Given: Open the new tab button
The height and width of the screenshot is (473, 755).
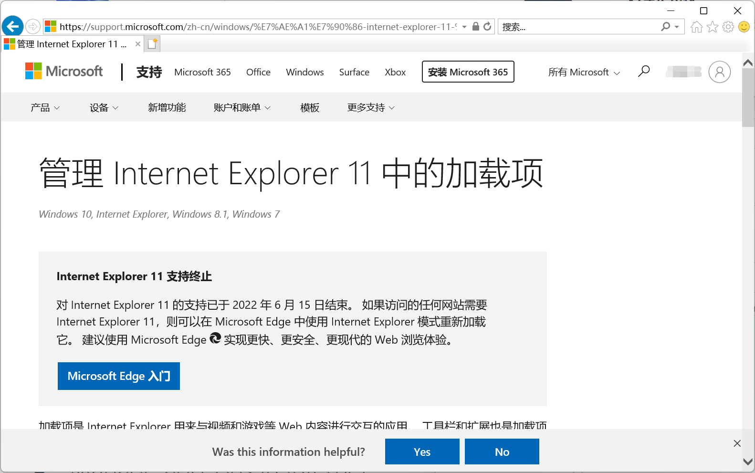Looking at the screenshot, I should [152, 44].
